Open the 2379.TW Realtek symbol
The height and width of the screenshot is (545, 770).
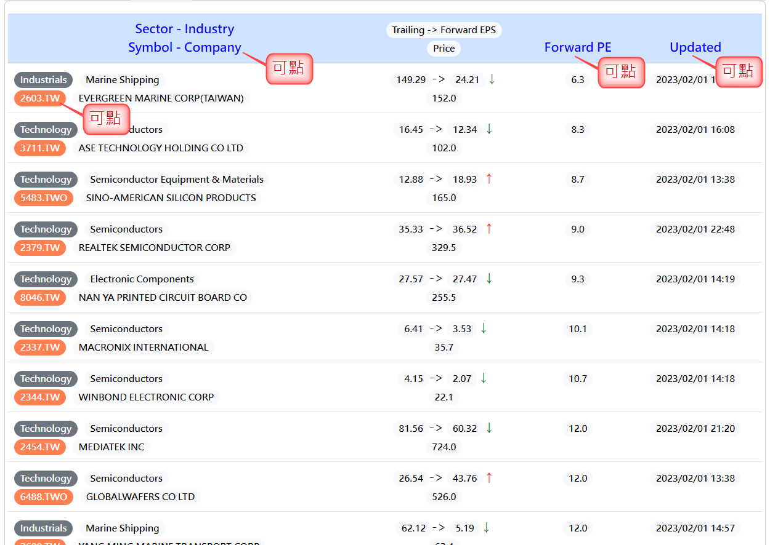click(39, 248)
